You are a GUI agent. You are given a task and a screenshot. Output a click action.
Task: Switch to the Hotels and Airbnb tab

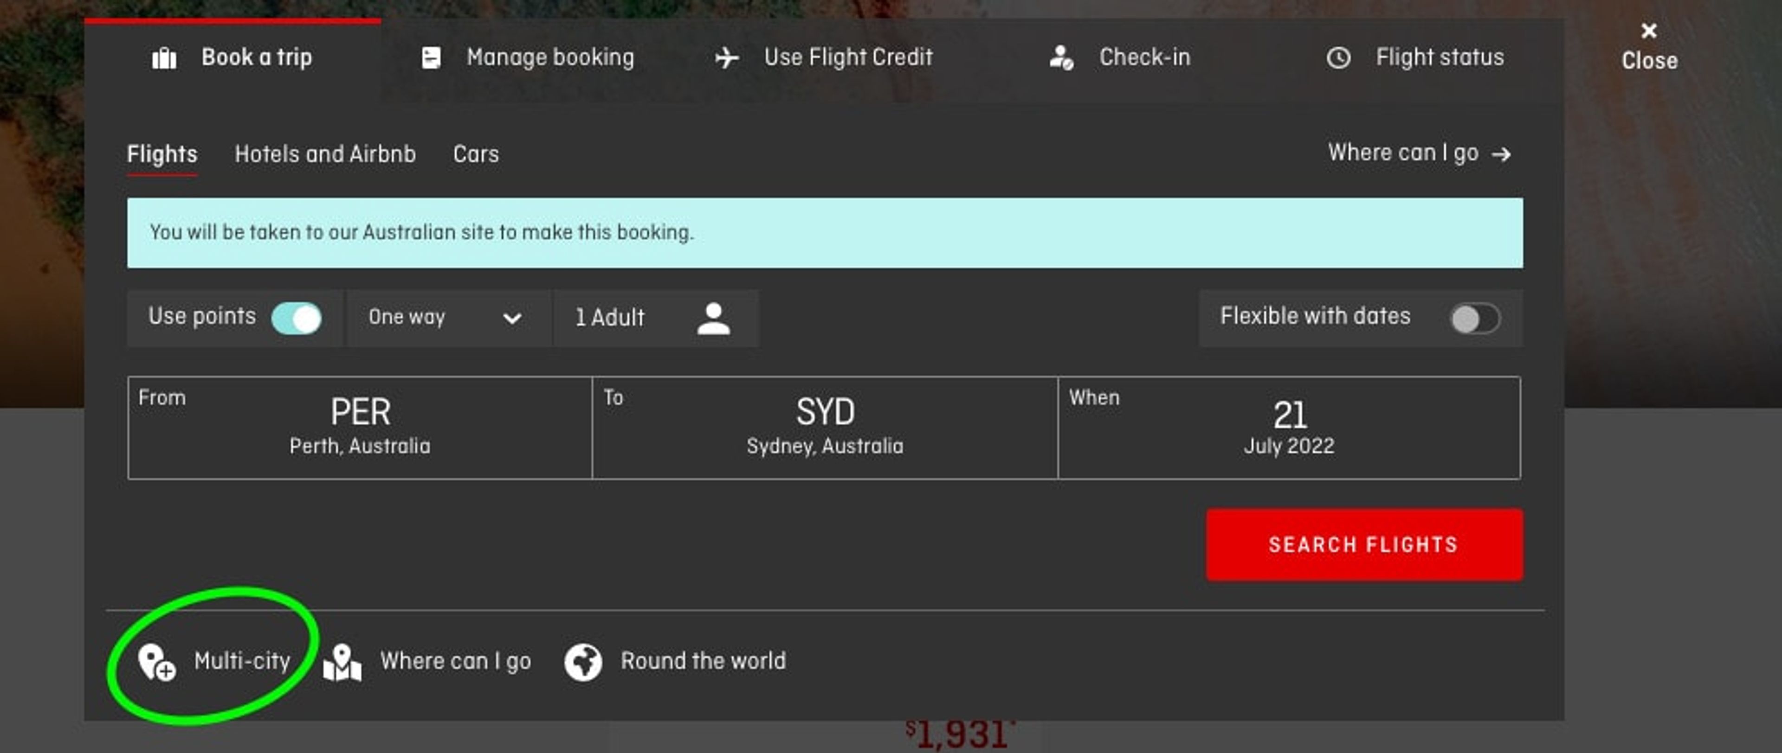pos(325,154)
